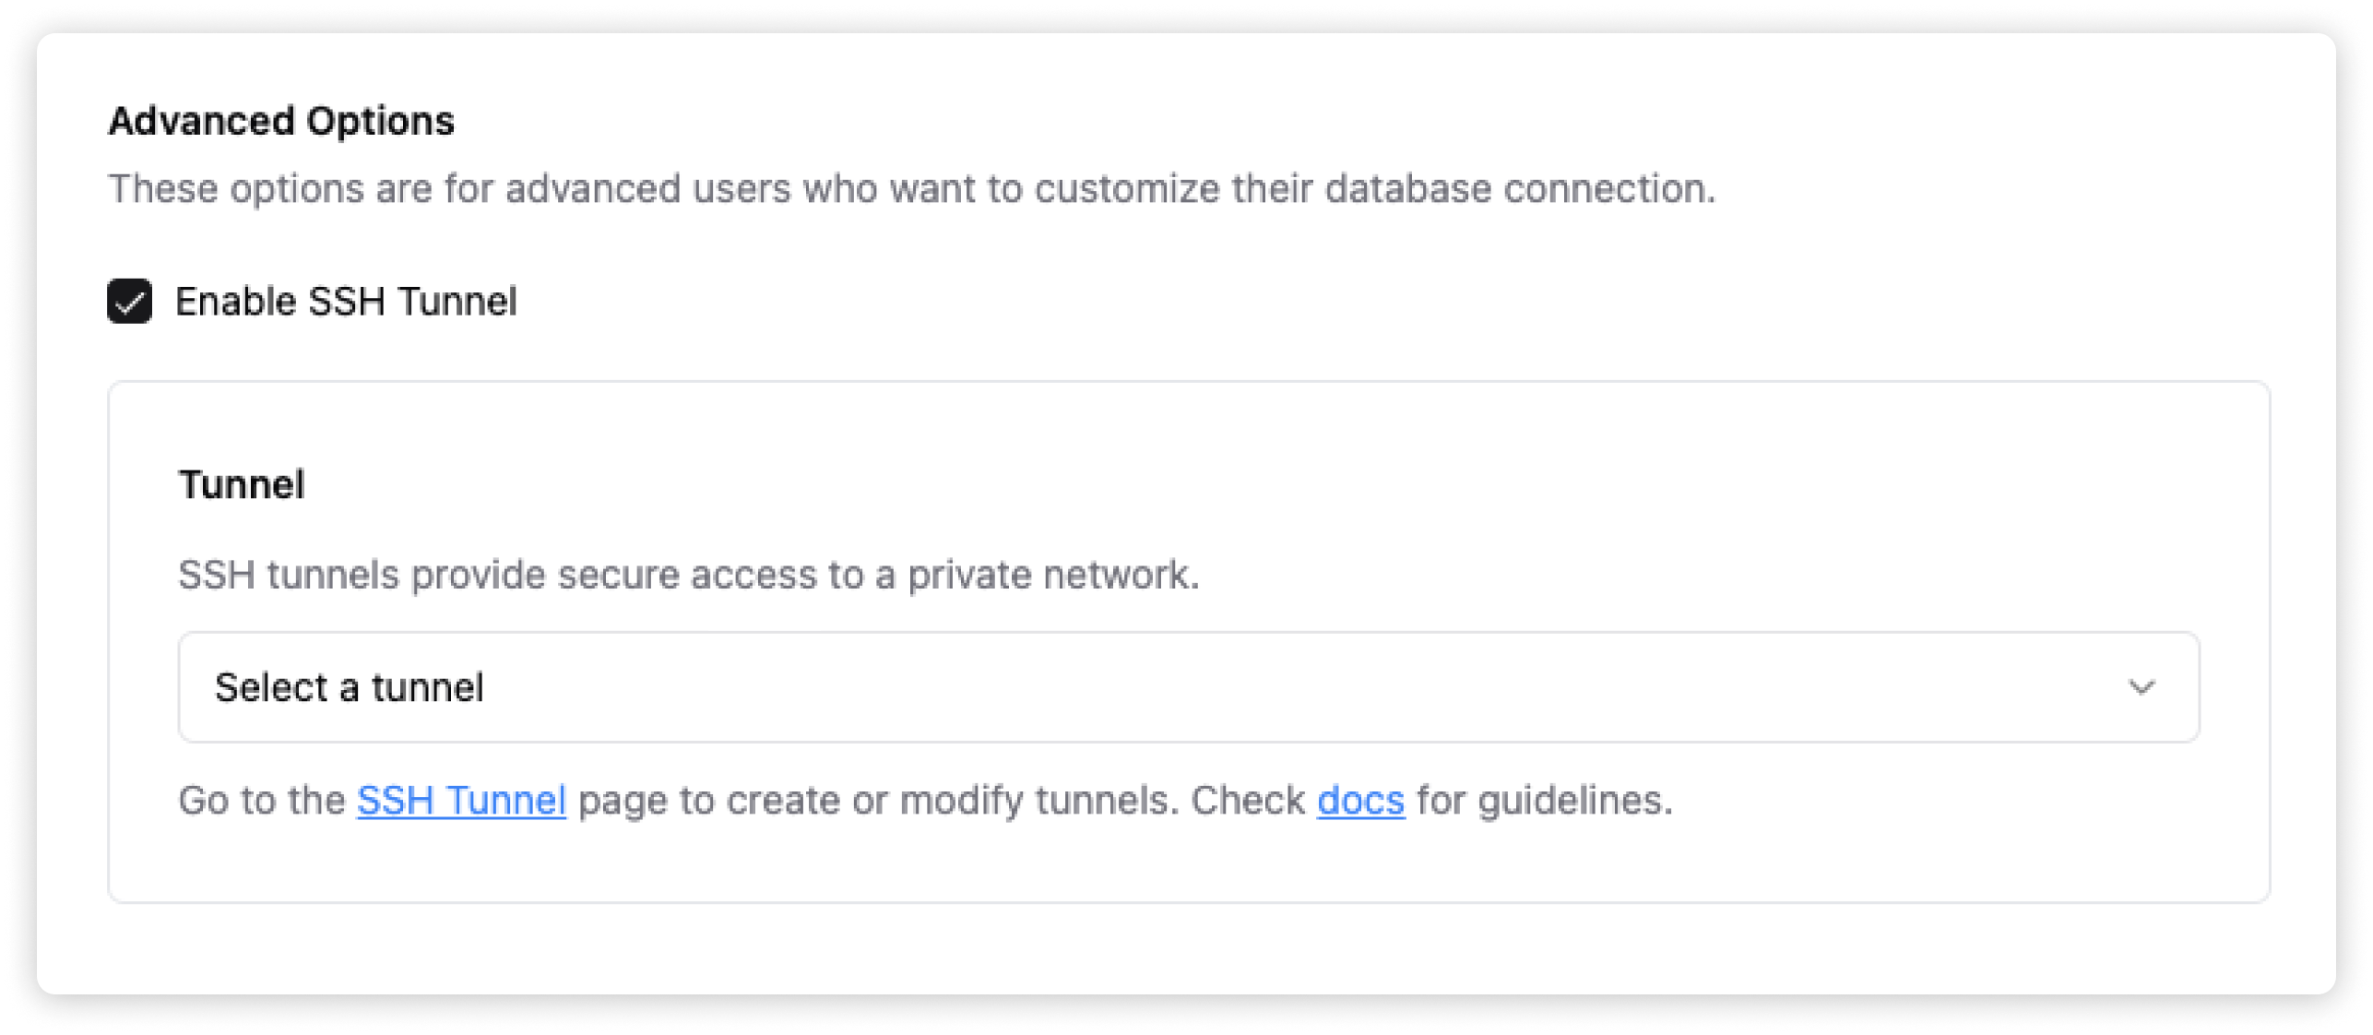Image resolution: width=2373 pixels, height=1035 pixels.
Task: Click the Tunnel section title
Action: (242, 483)
